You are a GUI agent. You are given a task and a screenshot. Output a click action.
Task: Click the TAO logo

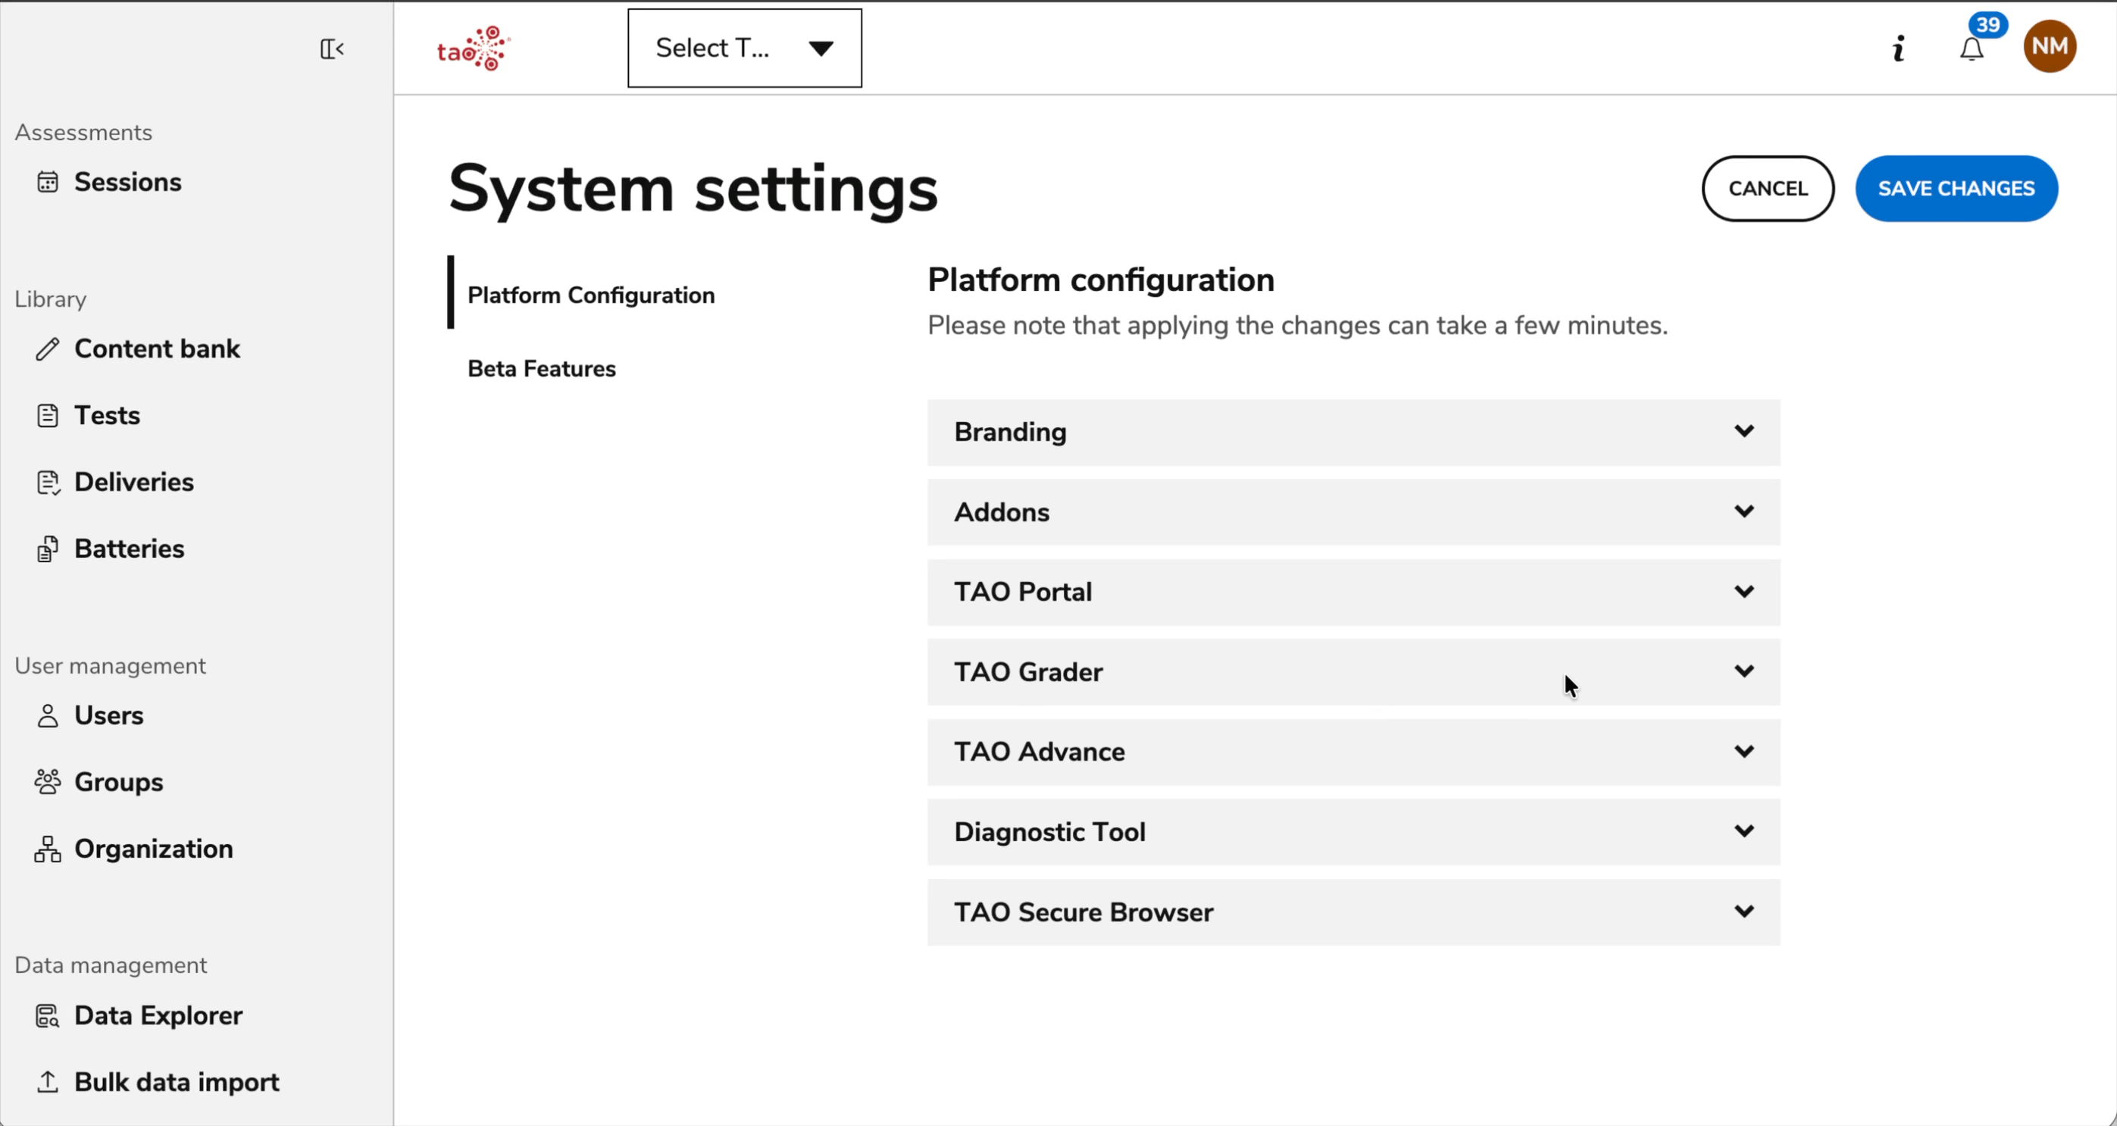tap(474, 48)
